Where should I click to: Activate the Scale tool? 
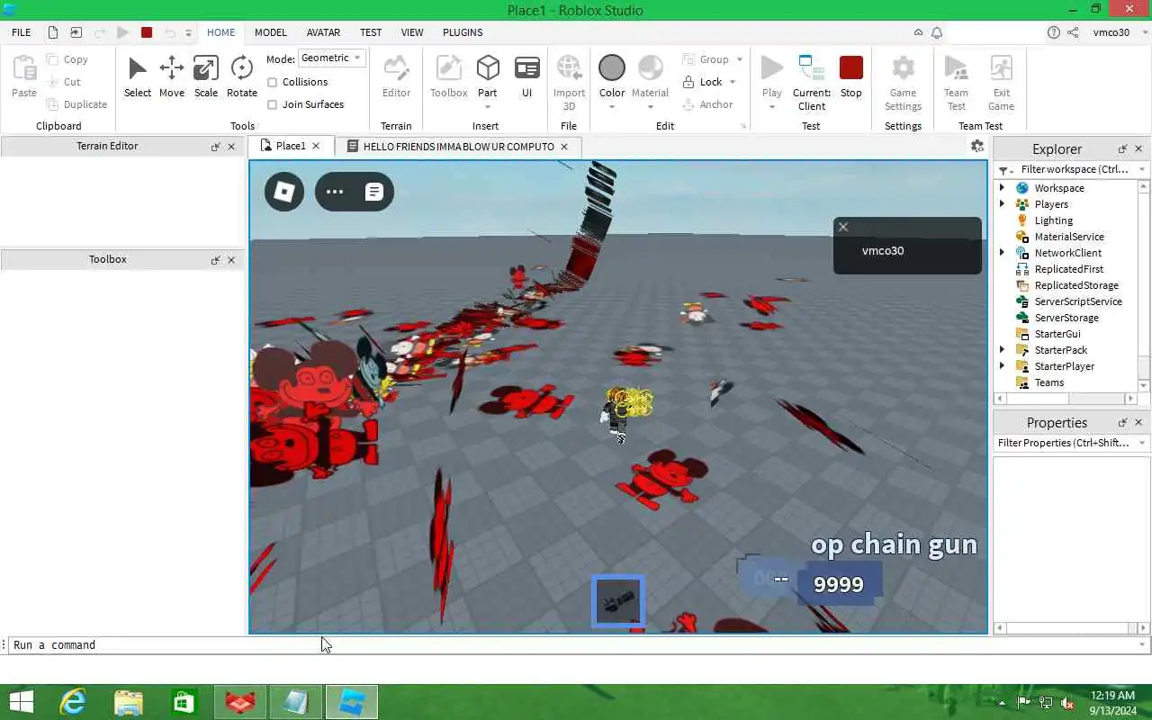205,76
